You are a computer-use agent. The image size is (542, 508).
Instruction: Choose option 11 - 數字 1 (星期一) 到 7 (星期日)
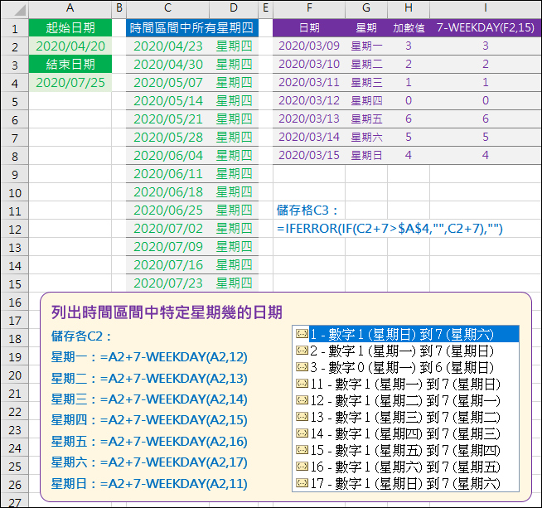(x=405, y=384)
